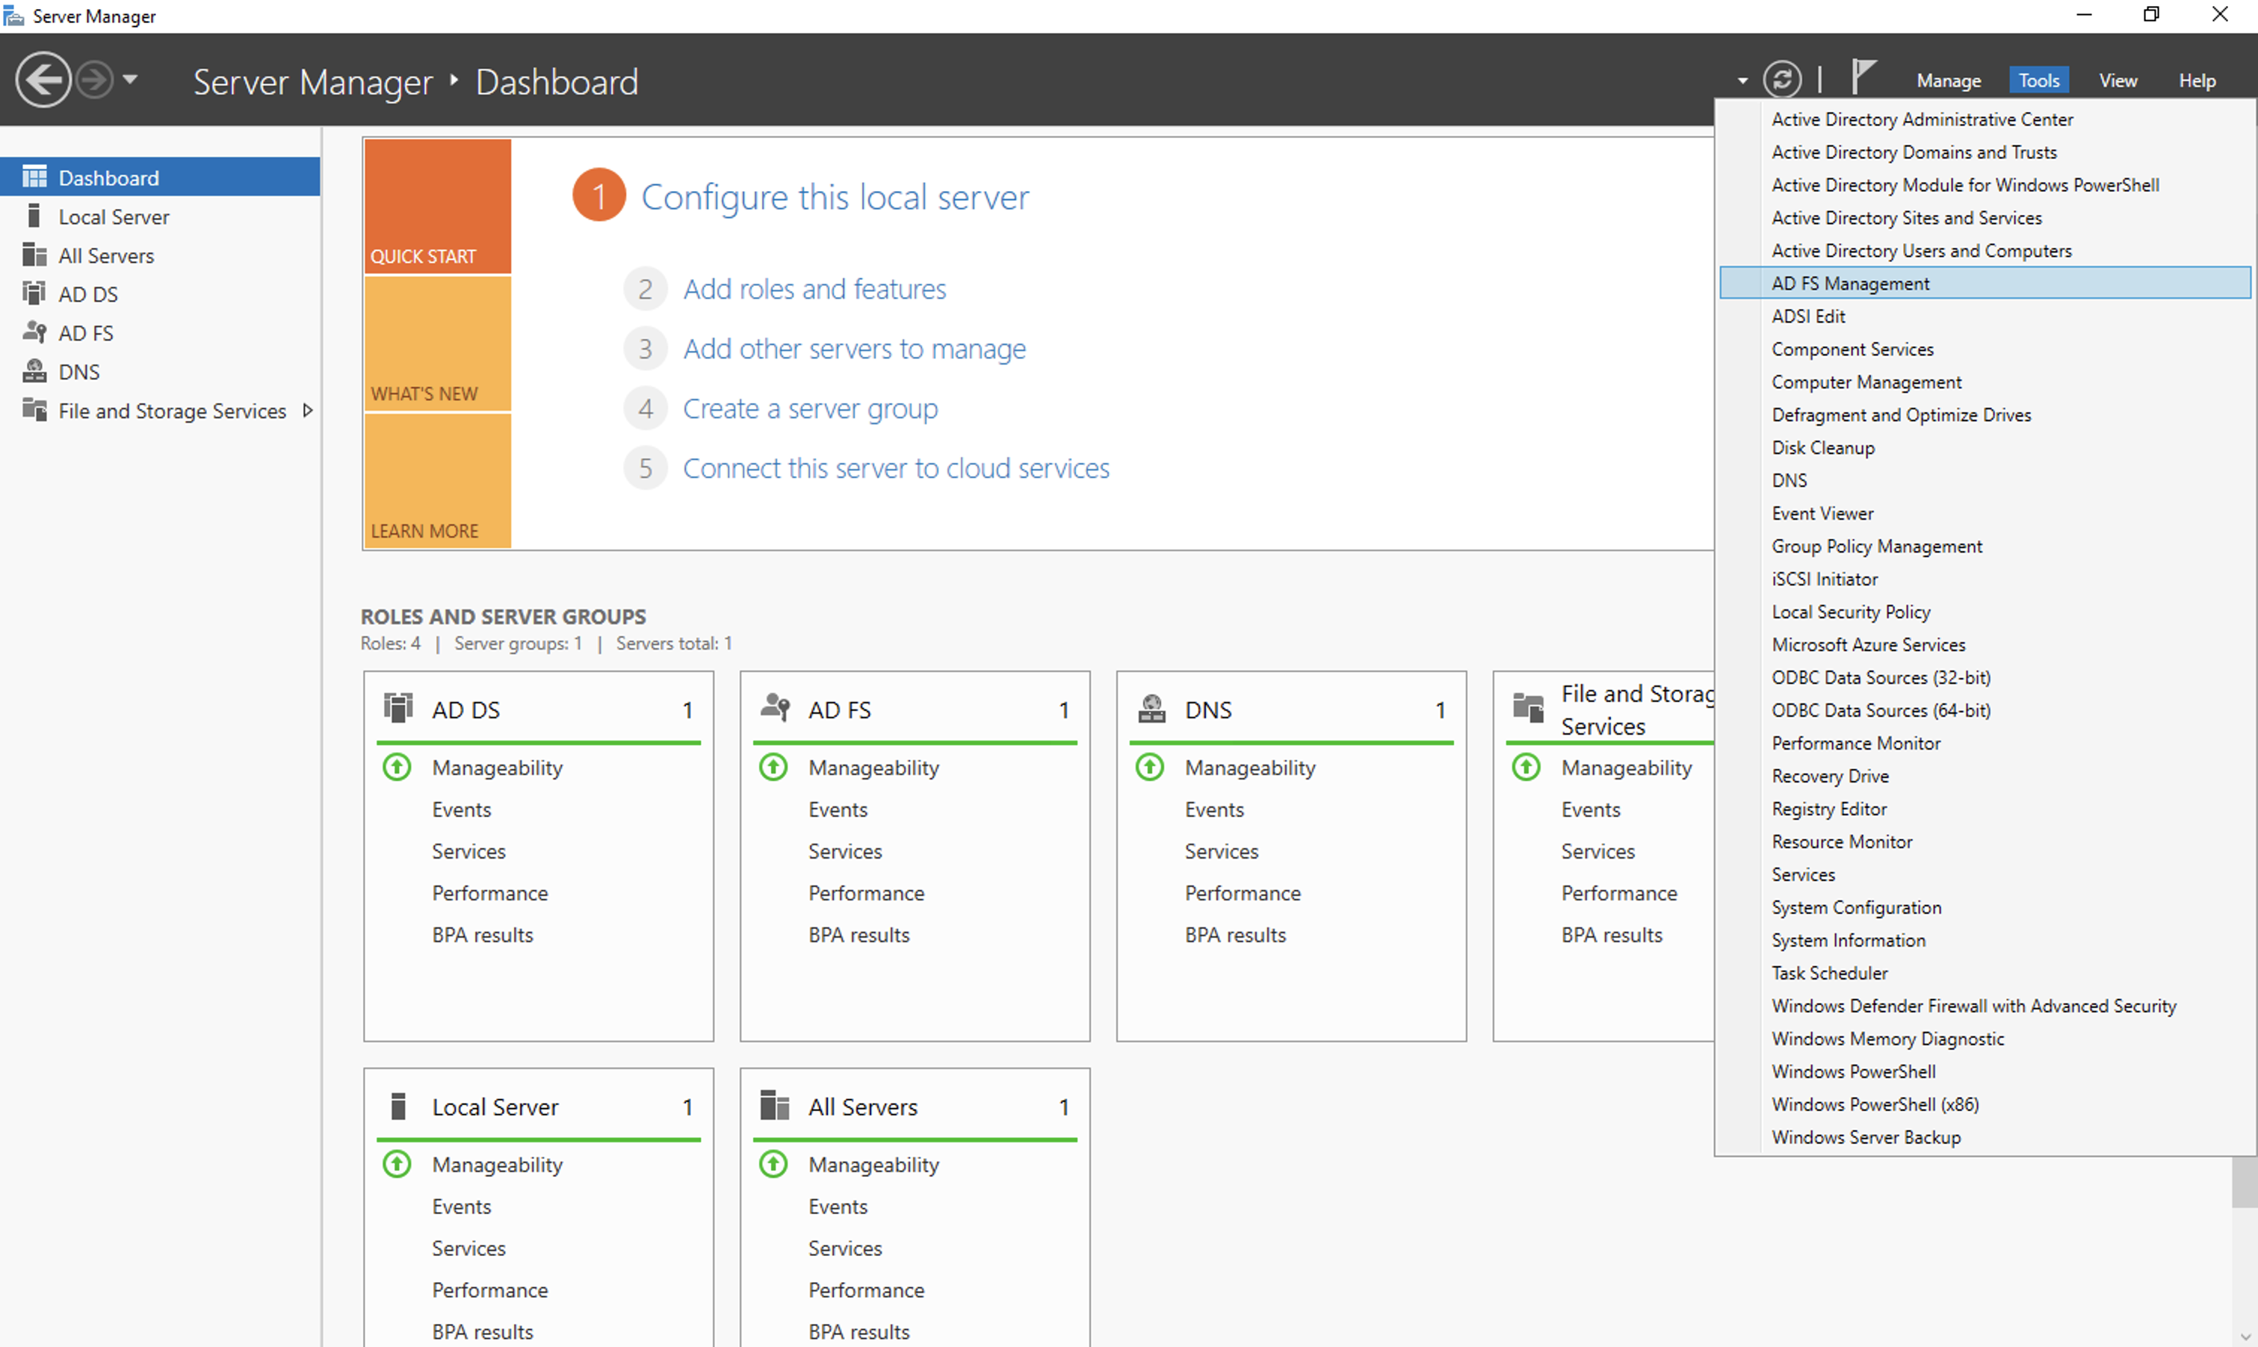2258x1347 pixels.
Task: Select the All Servers sidebar icon
Action: click(34, 255)
